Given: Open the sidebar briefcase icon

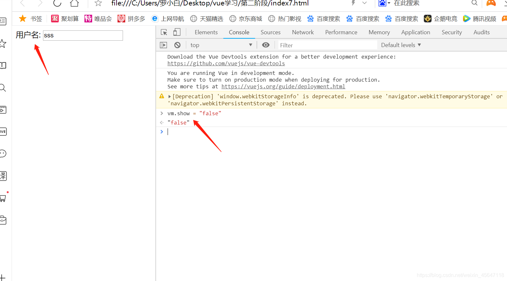Looking at the screenshot, I should [3, 220].
